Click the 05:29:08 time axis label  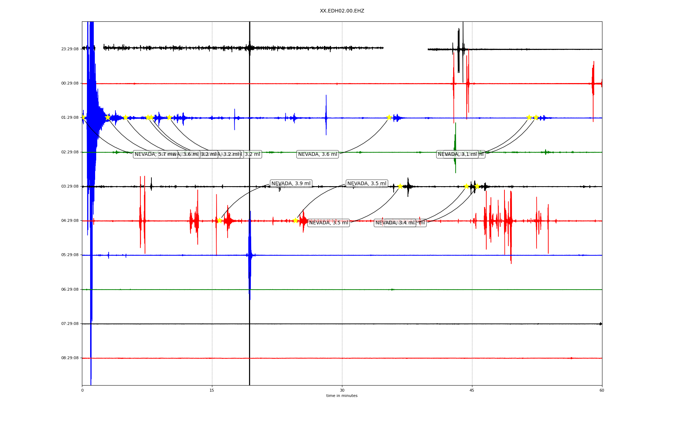click(70, 255)
